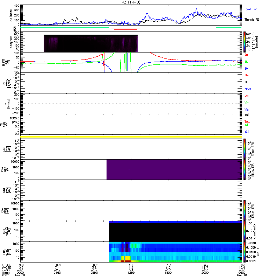262x280 pixels.
Task: Click the green By legend label
Action: (x=246, y=62)
